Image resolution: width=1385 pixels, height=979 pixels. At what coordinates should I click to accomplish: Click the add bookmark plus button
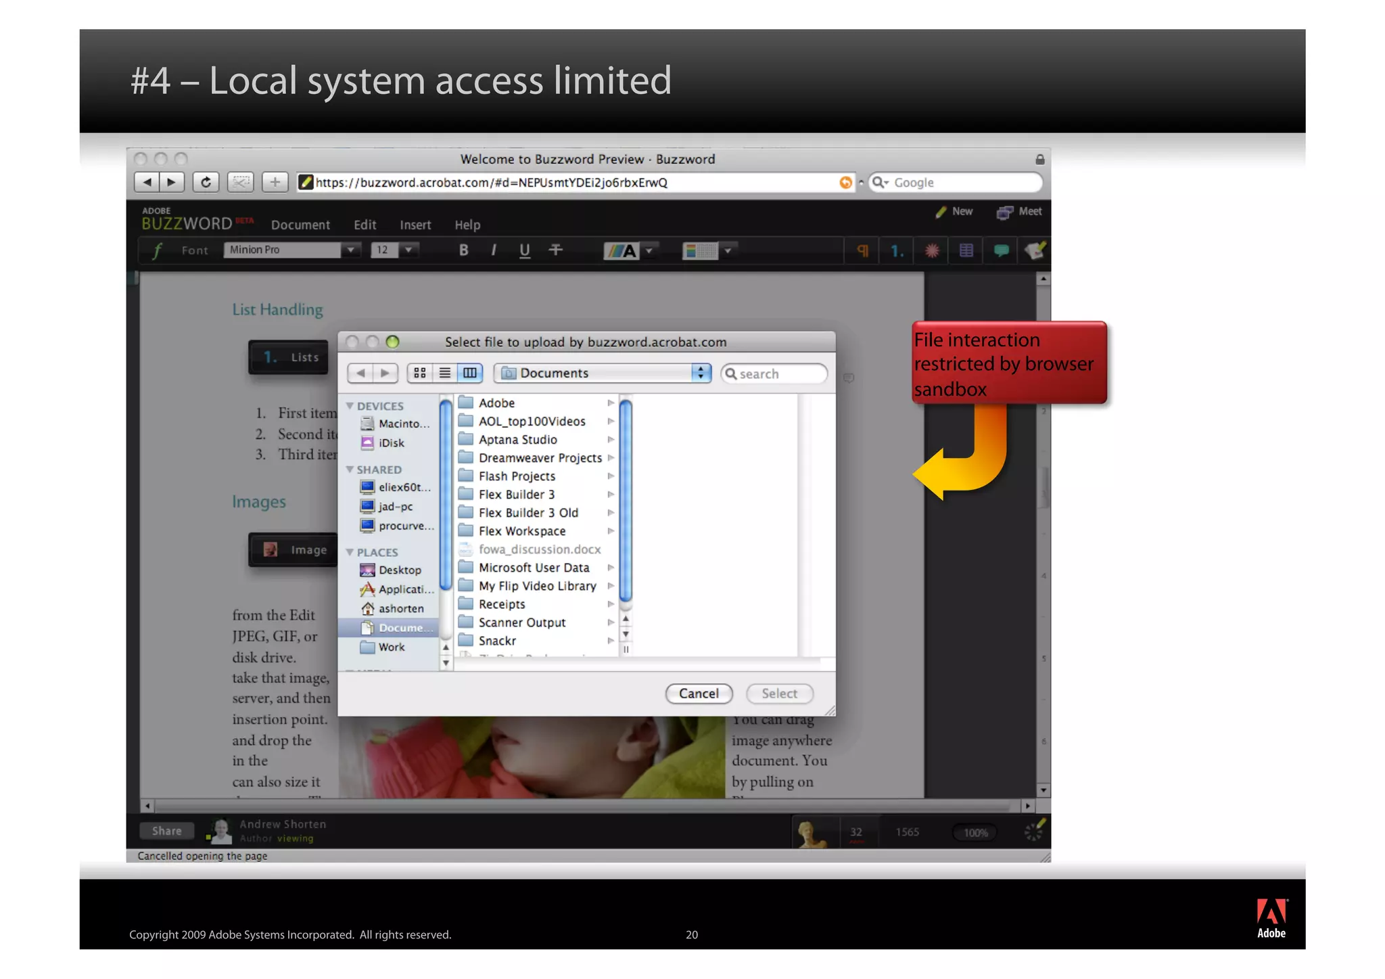point(275,182)
